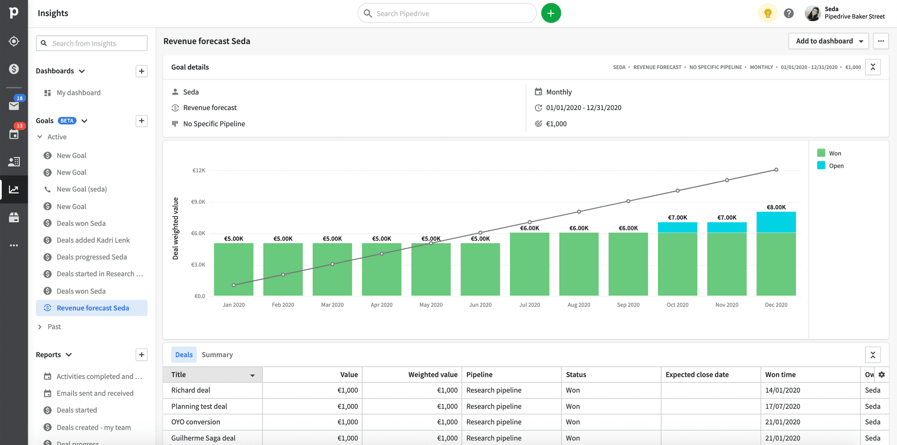Focus the Search Pipedrive field
This screenshot has width=897, height=445.
point(447,13)
